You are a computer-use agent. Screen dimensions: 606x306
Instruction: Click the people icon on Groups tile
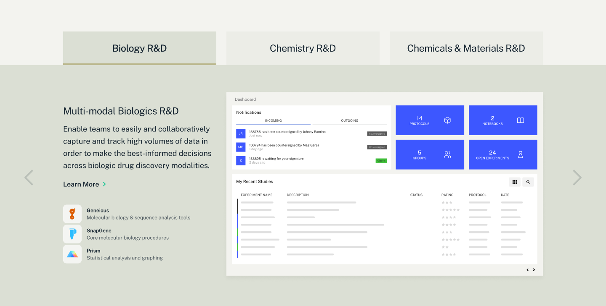point(447,155)
